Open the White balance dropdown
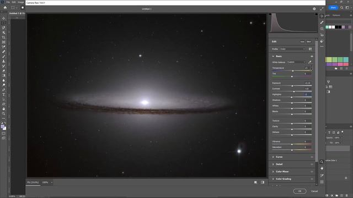 [x=297, y=62]
